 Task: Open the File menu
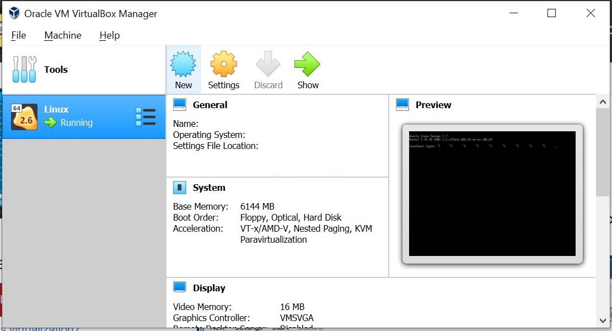[19, 35]
